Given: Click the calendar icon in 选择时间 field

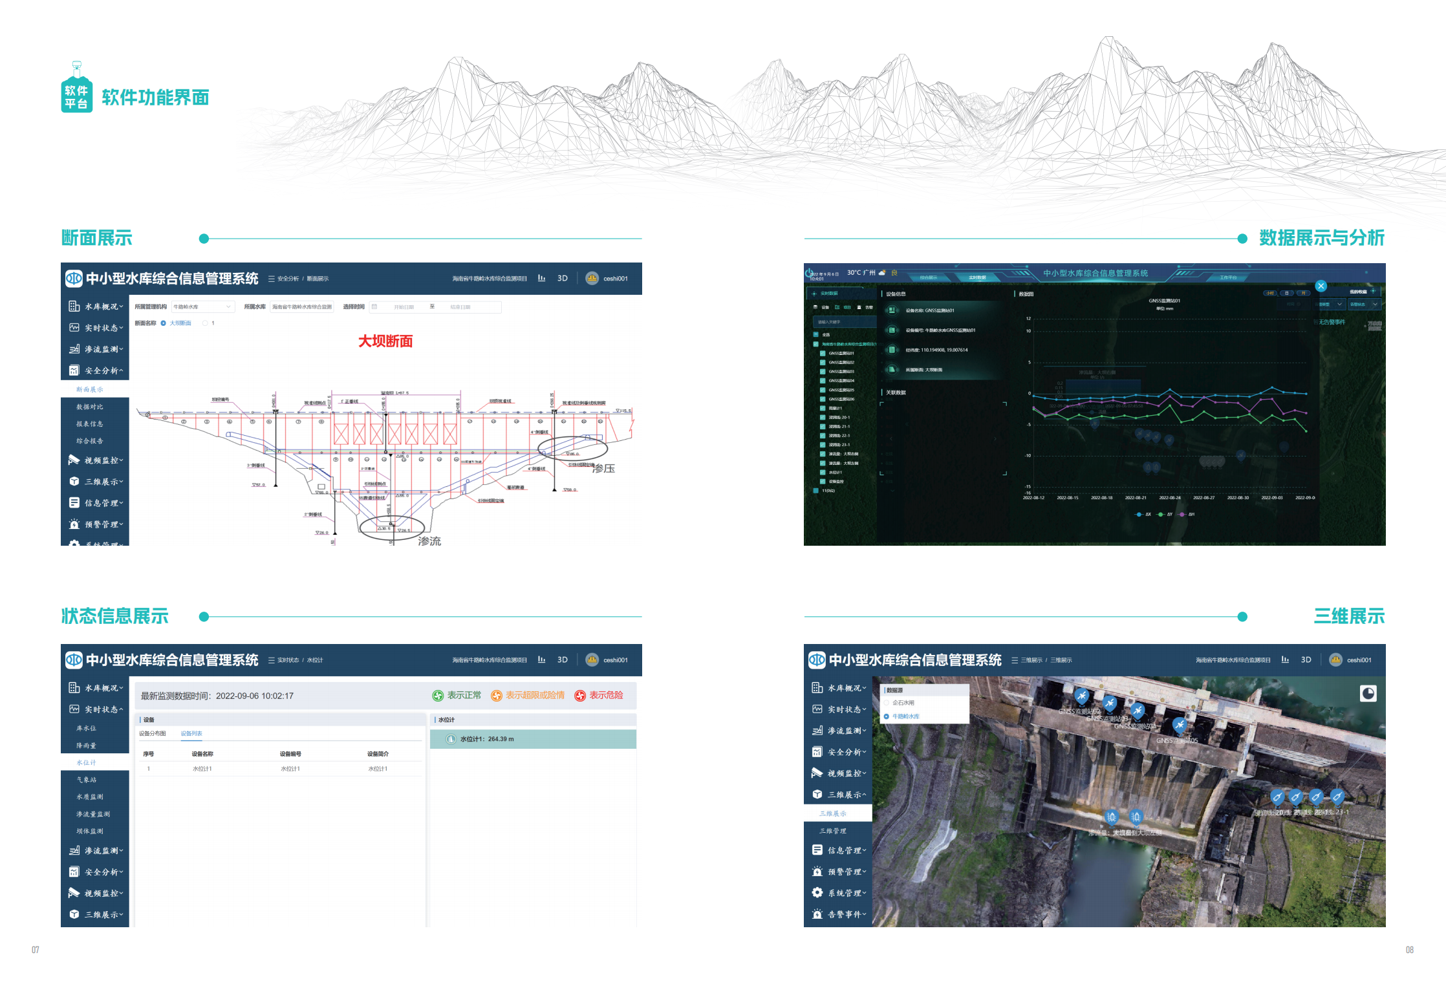Looking at the screenshot, I should click(x=374, y=307).
